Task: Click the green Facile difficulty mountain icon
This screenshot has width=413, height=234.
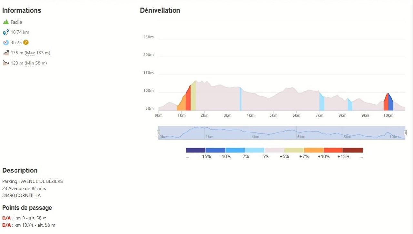Action: coord(5,22)
